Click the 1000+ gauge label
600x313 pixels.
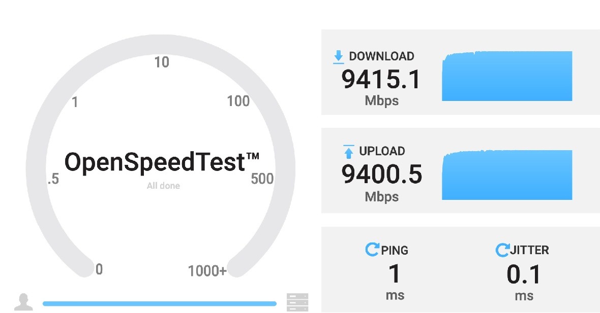(206, 271)
